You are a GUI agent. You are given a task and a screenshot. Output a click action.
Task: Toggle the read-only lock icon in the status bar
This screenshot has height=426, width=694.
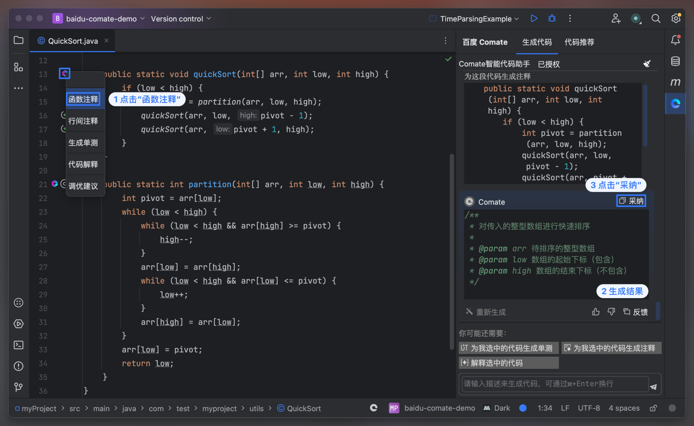653,408
